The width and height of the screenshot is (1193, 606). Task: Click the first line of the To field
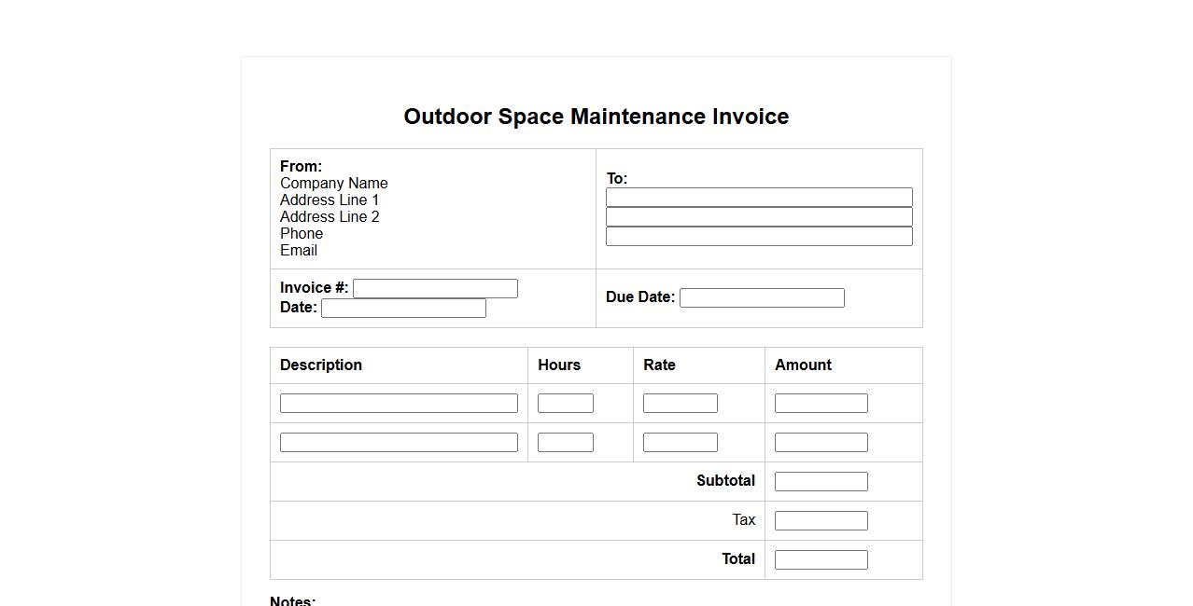click(759, 197)
